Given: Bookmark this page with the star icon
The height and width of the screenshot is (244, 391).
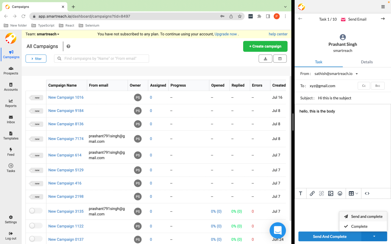Looking at the screenshot, I should (x=240, y=16).
